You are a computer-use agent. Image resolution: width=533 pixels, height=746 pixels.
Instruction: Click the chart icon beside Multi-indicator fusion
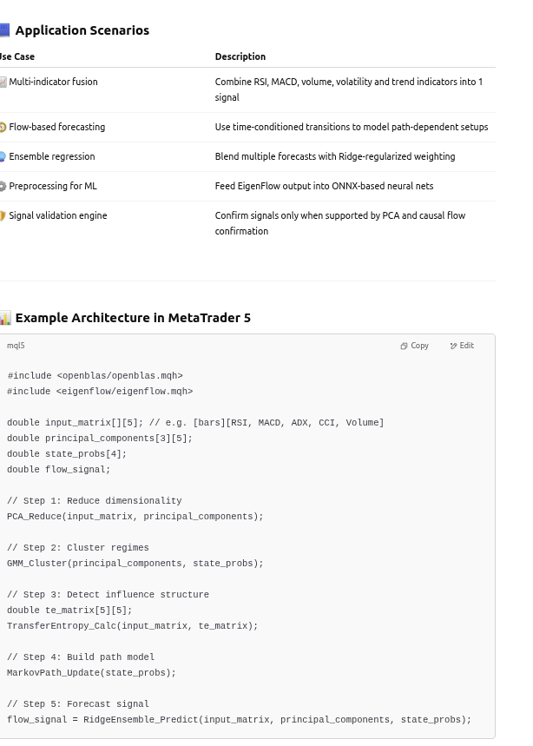pos(3,82)
